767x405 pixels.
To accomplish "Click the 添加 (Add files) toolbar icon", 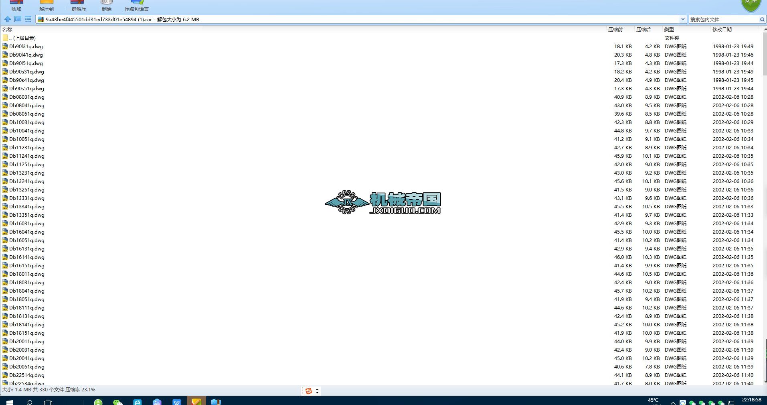I will pos(16,5).
